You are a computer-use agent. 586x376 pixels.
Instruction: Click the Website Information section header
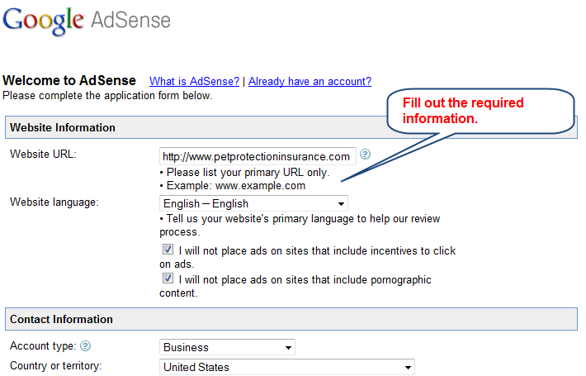pyautogui.click(x=291, y=127)
